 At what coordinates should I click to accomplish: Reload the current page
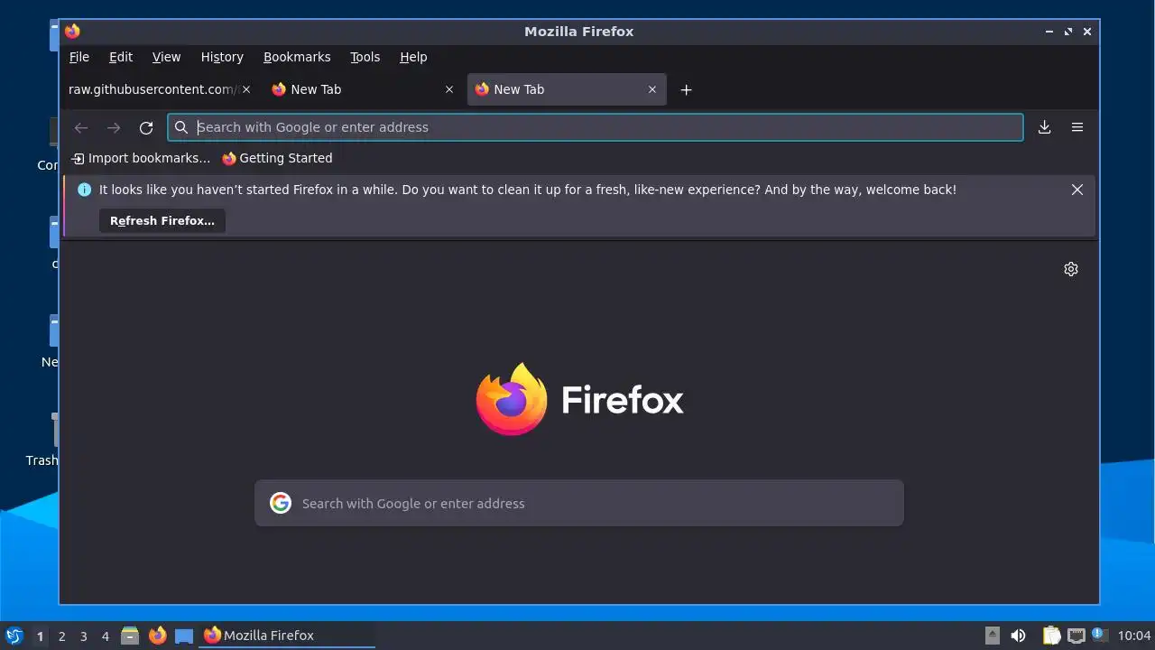pyautogui.click(x=146, y=127)
